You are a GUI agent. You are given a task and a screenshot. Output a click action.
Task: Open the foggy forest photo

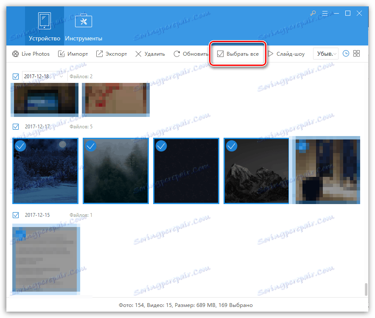[116, 171]
